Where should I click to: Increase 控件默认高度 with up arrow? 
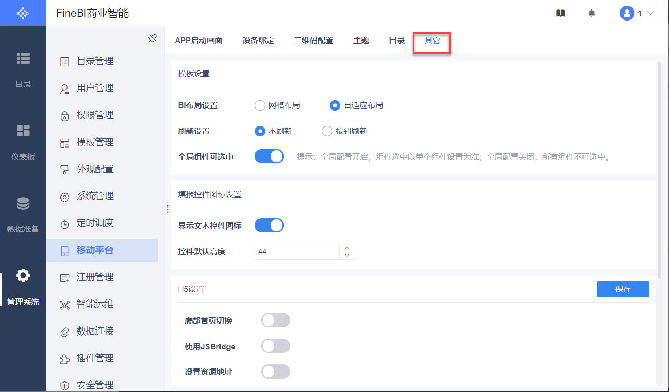click(347, 248)
